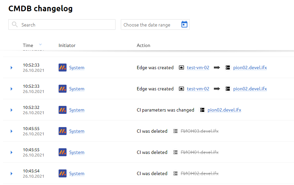Focus the Search input field

tap(62, 24)
